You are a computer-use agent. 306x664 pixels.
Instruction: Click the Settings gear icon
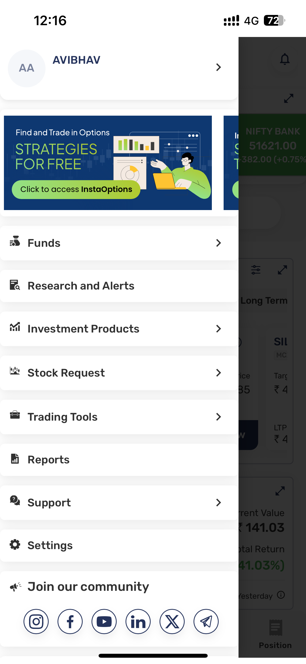(x=15, y=545)
